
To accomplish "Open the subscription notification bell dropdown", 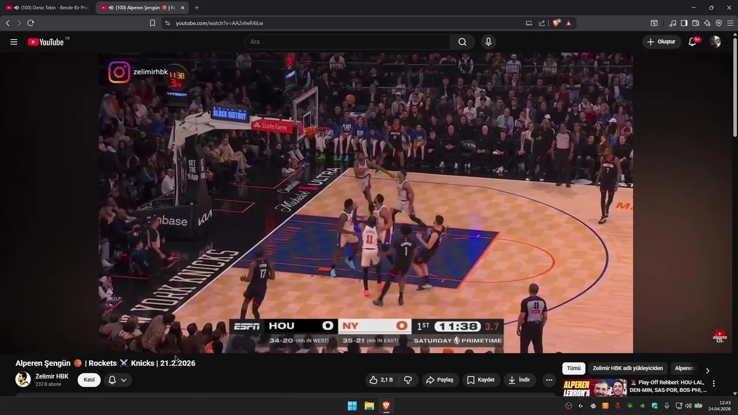I will [118, 380].
